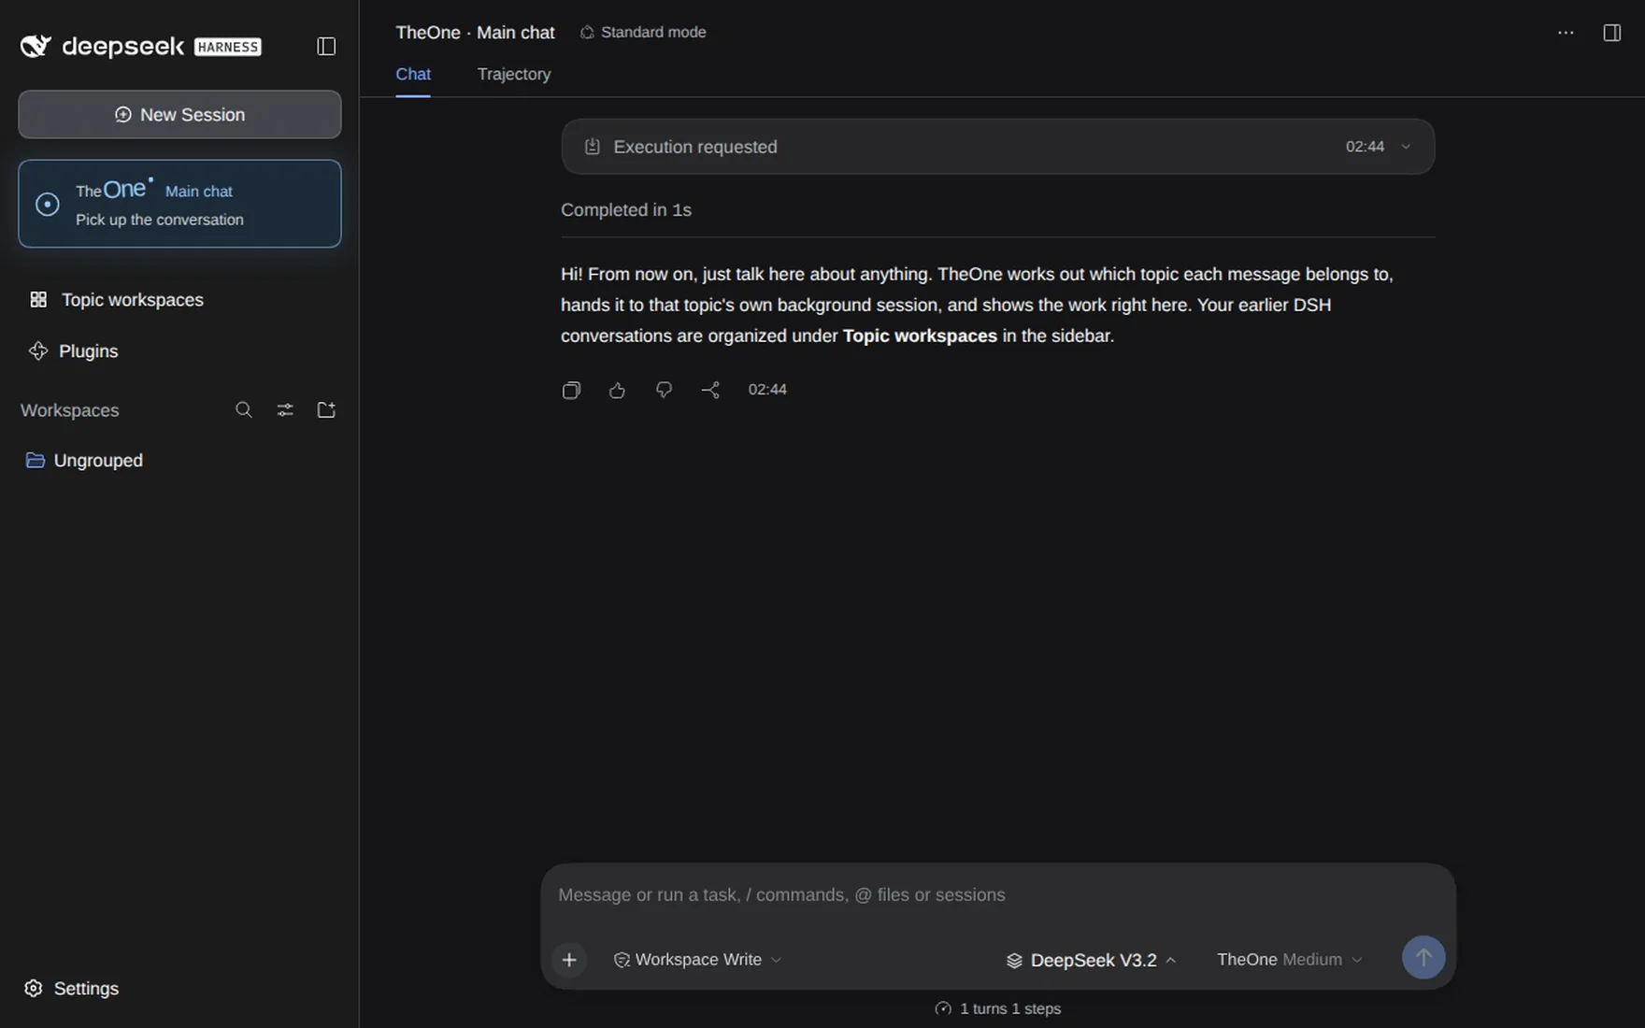Open the DeepSeek V3.2 model selector
The height and width of the screenshot is (1028, 1645).
click(x=1091, y=961)
